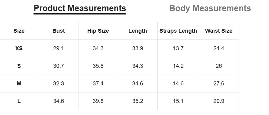
Task: Click the S hip size value 35.8
Action: pyautogui.click(x=98, y=66)
